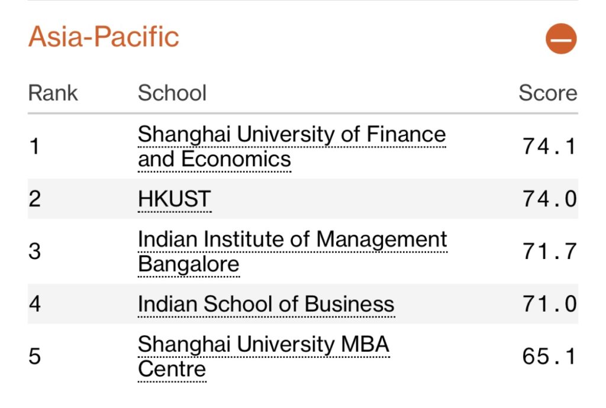The image size is (606, 408).
Task: Click the Score column header
Action: point(547,93)
